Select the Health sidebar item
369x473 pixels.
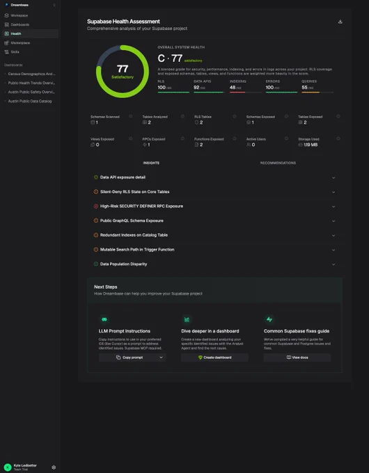30,34
